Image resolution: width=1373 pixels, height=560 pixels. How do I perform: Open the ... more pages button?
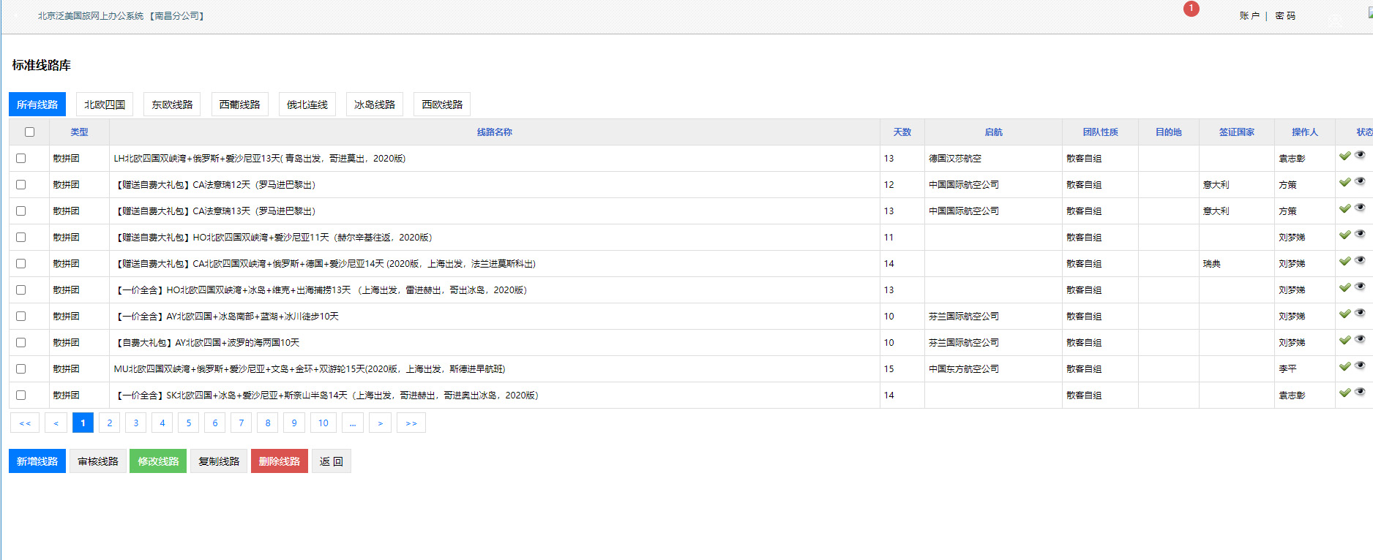[x=353, y=423]
